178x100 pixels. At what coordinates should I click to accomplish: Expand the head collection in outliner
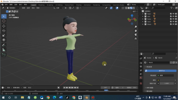(x=143, y=14)
